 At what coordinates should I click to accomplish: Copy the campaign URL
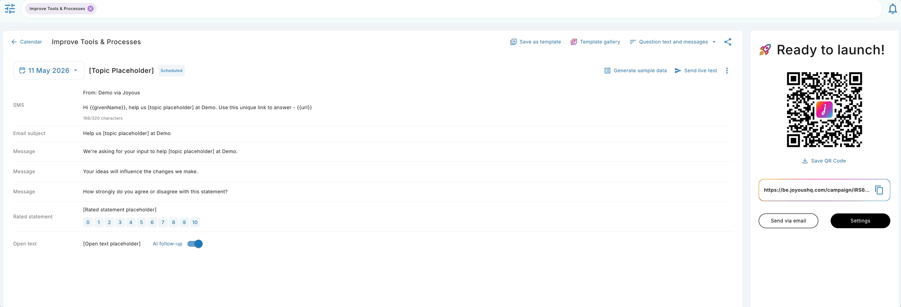[x=879, y=190]
